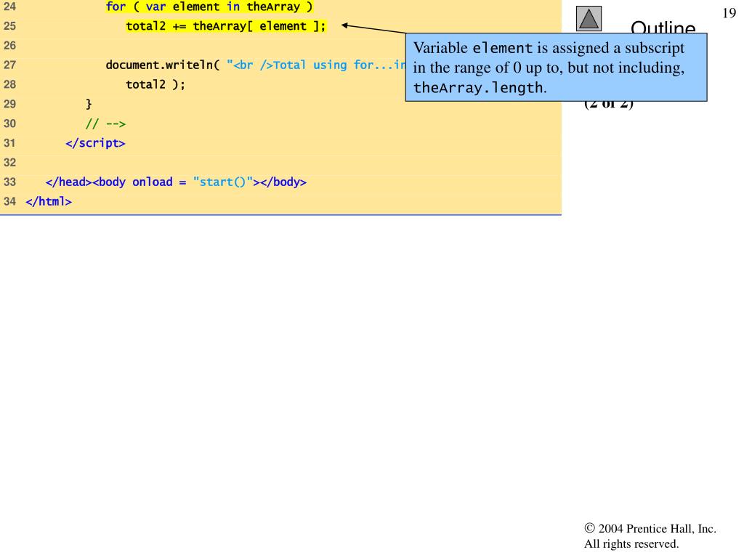Click the string '"<br />Total using for...in' on line 27
744x558 pixels.
click(x=316, y=65)
